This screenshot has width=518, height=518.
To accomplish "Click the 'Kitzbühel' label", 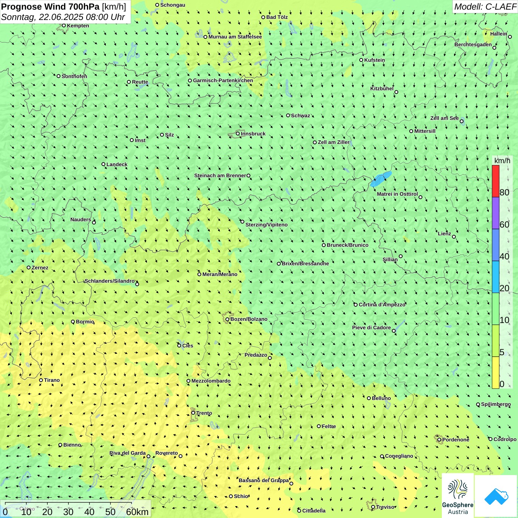I will (382, 88).
